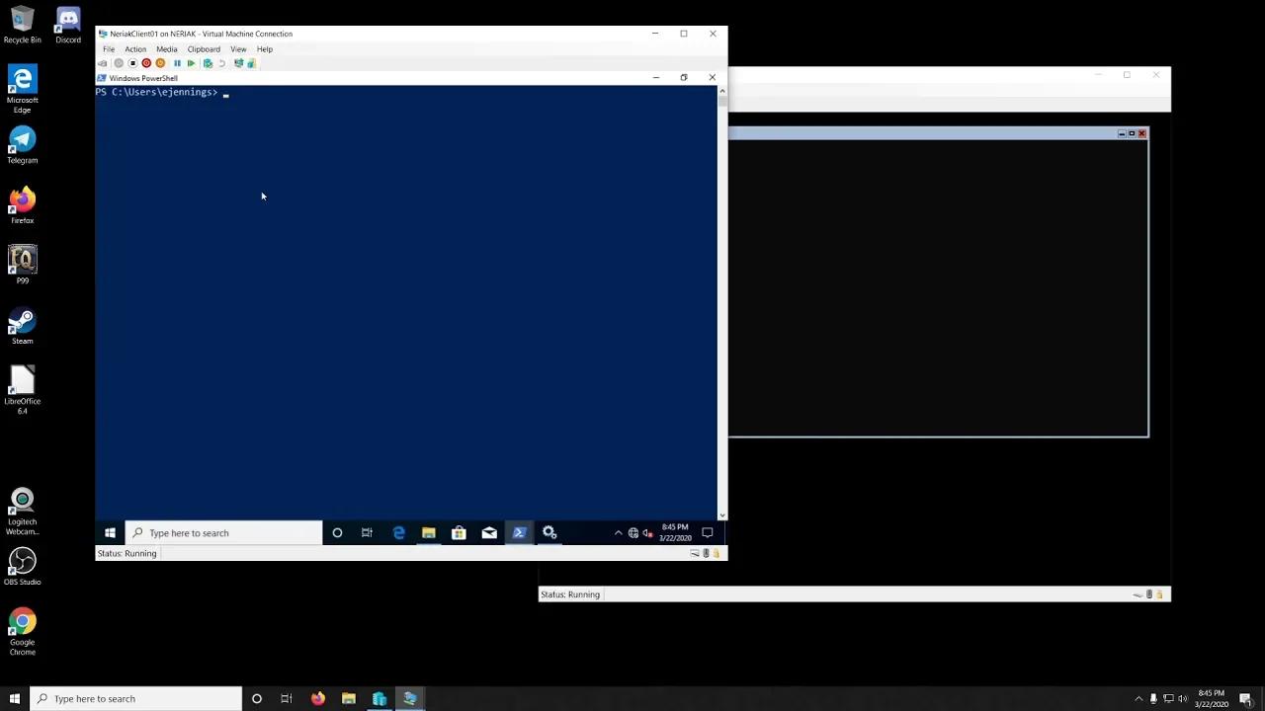1265x711 pixels.
Task: Toggle Enhanced Session mode
Action: (x=238, y=63)
